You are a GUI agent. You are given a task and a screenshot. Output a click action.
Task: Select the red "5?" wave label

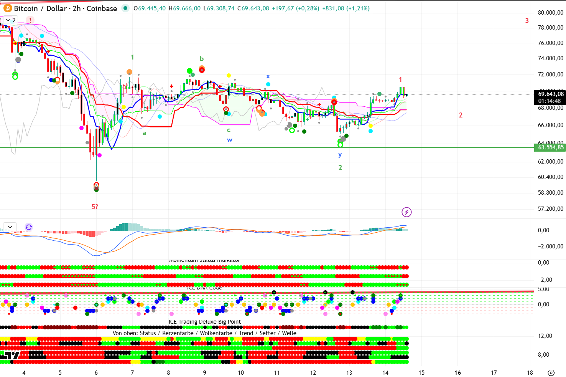click(95, 207)
